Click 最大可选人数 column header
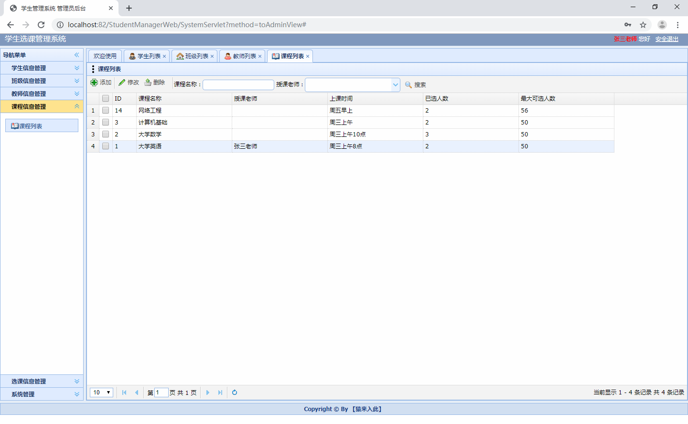 point(566,98)
